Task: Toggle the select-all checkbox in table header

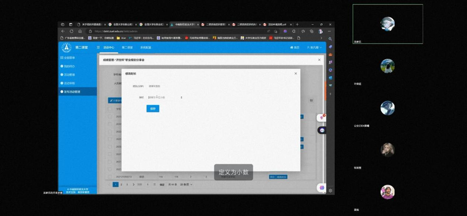Action: 110,109
